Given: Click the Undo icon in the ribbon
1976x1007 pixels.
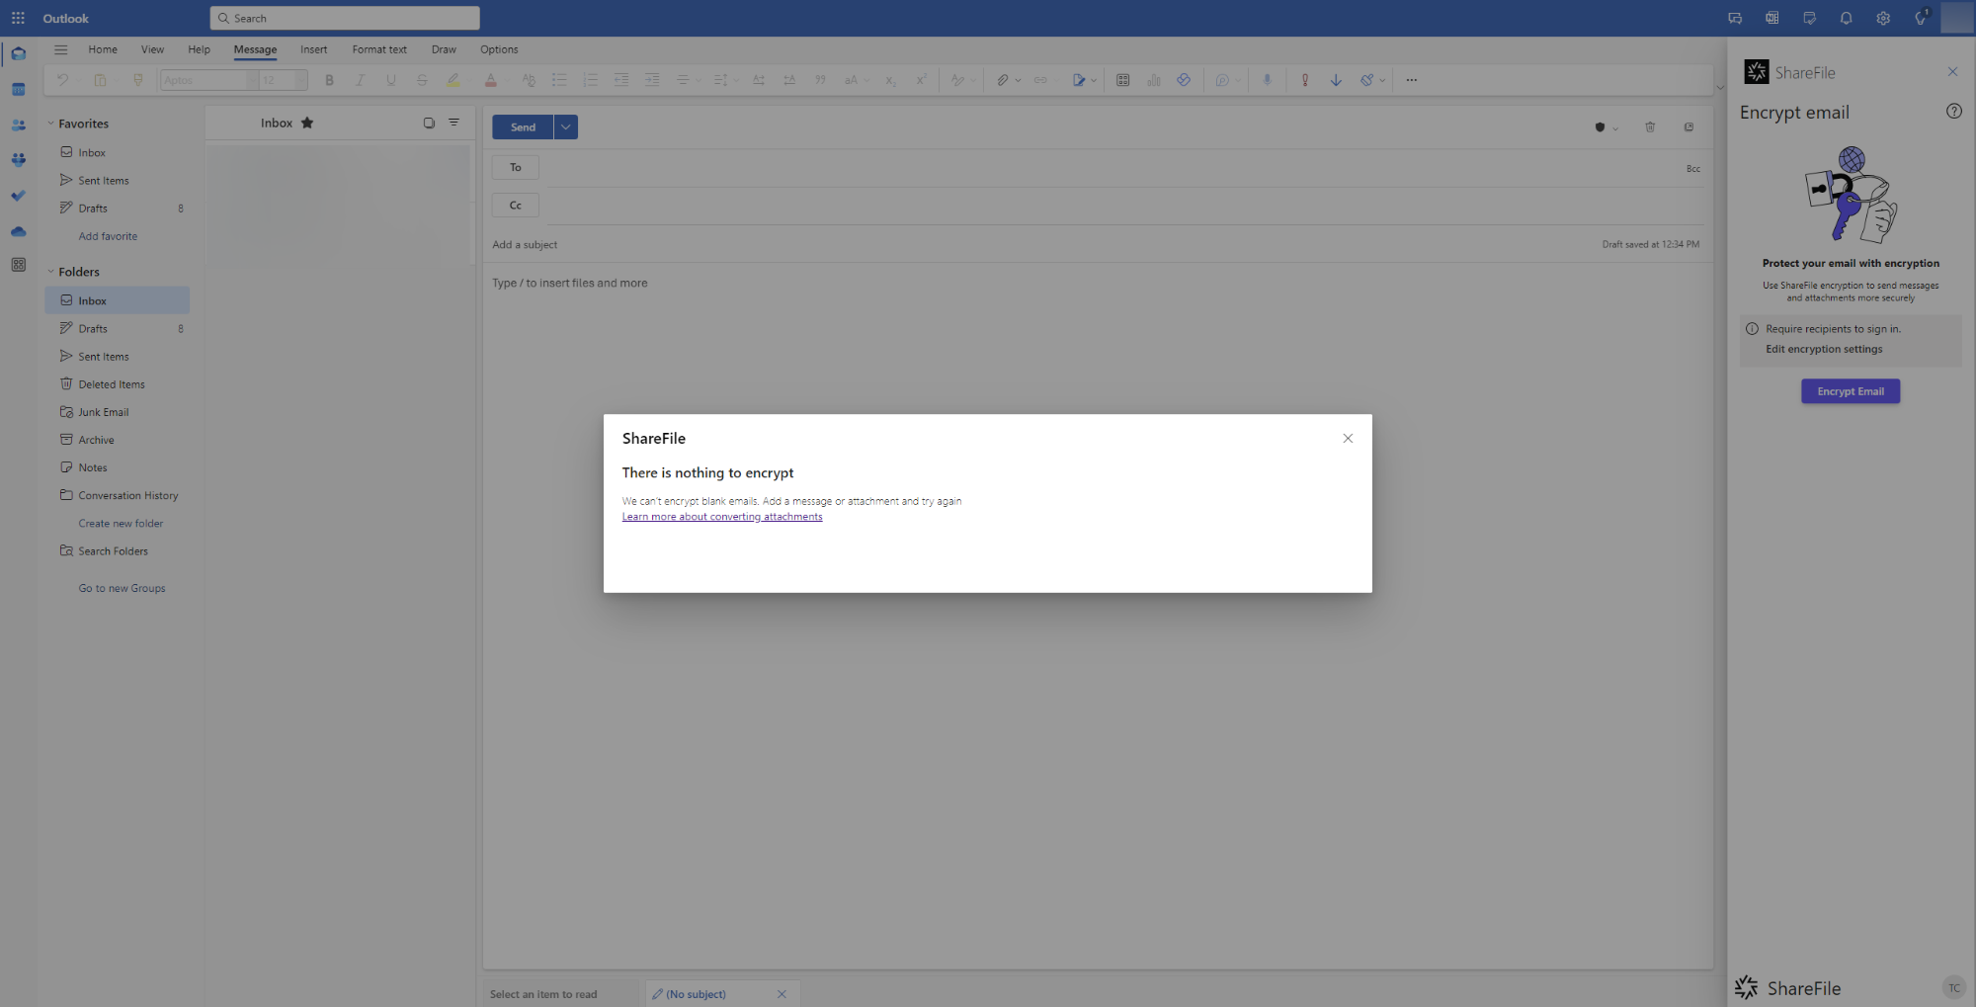Looking at the screenshot, I should [62, 80].
